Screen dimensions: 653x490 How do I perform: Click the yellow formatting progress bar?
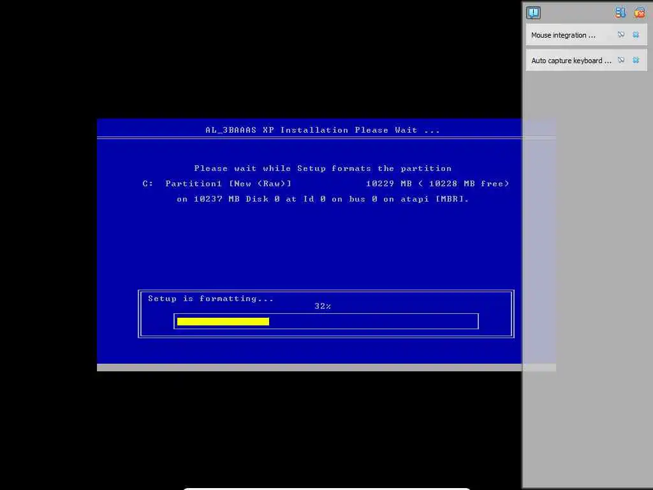click(223, 322)
